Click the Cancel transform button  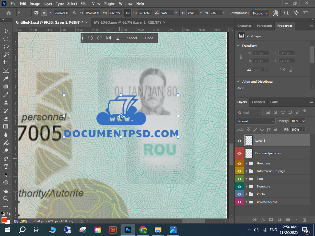(x=132, y=38)
